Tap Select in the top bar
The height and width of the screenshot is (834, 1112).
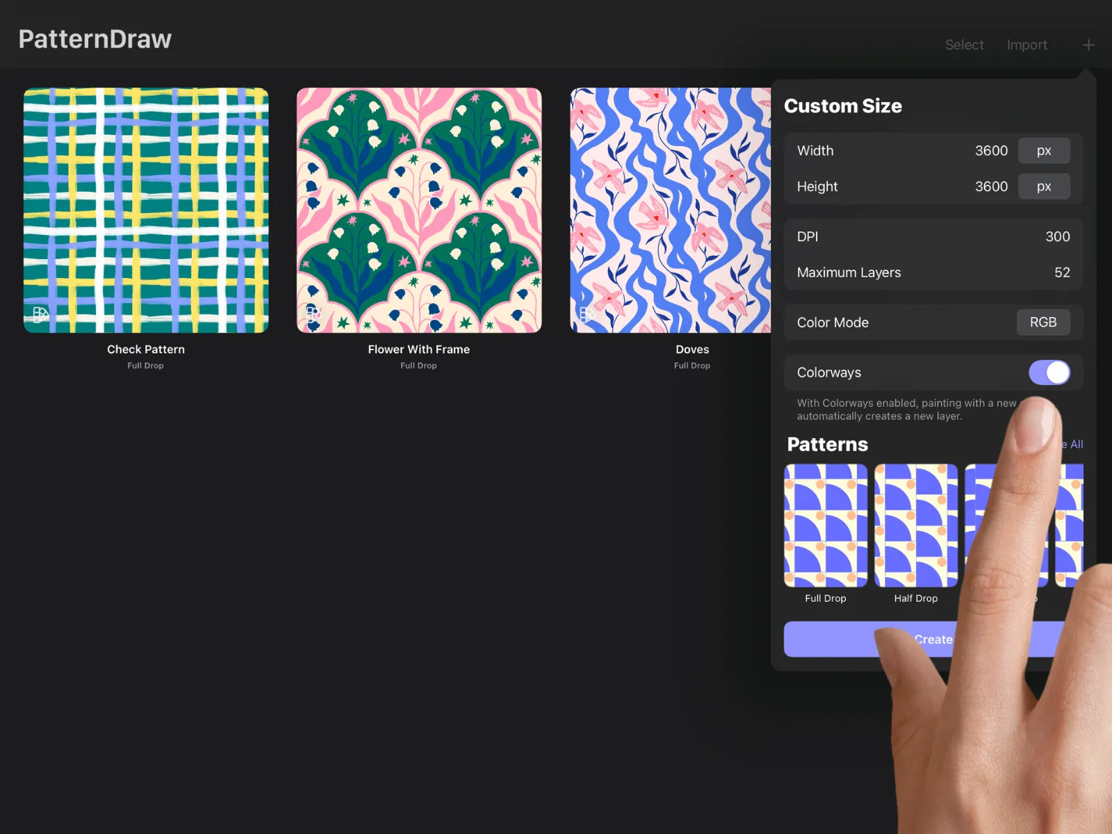pos(964,45)
